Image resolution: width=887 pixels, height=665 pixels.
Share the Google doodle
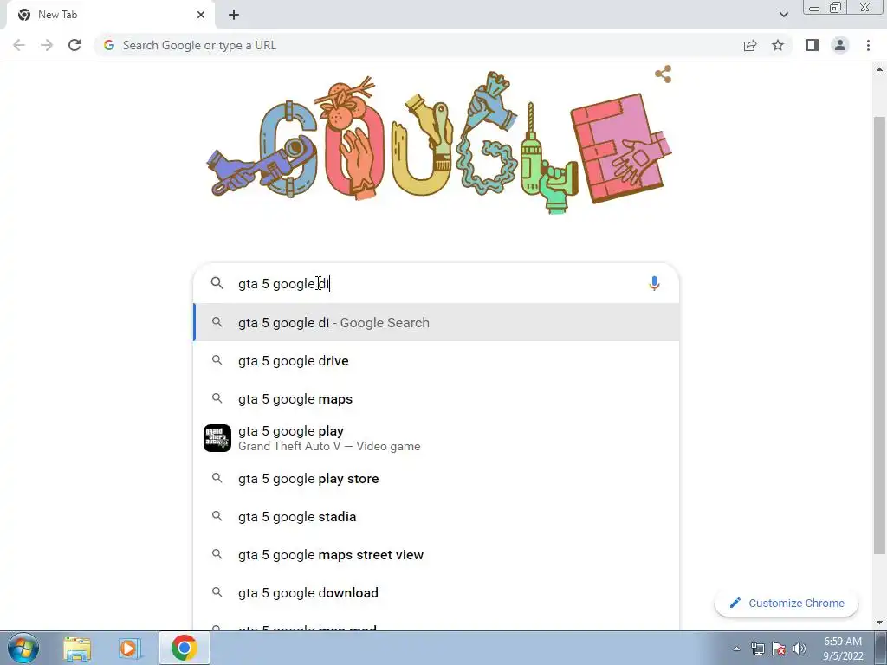(663, 74)
